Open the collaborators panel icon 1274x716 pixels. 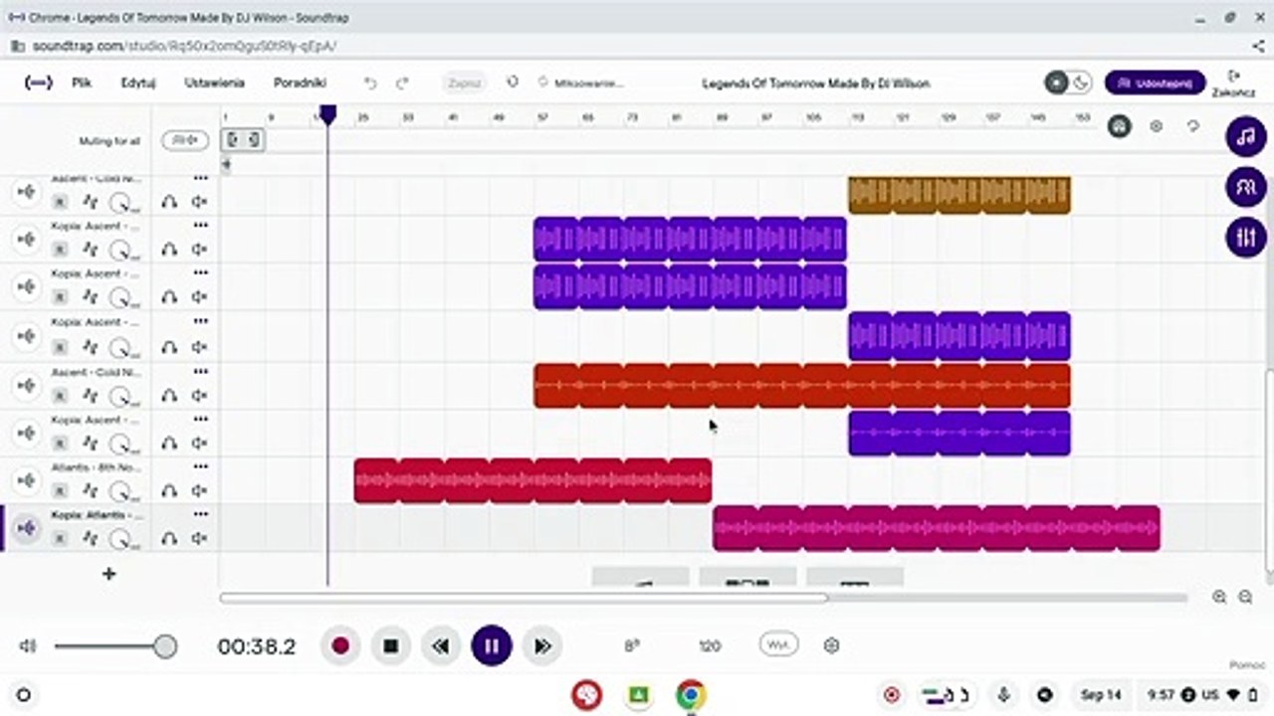click(x=1245, y=187)
